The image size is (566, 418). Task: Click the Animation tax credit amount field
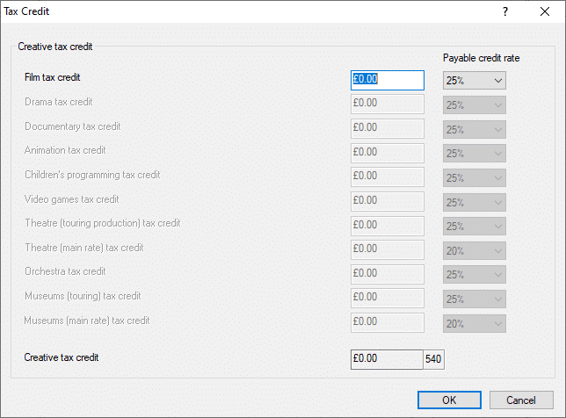388,153
